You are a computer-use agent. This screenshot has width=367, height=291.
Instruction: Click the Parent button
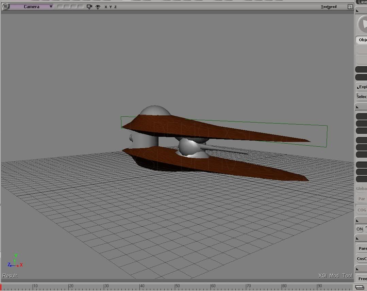[362, 248]
